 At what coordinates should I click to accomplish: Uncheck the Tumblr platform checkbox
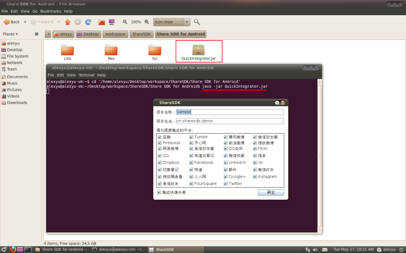(191, 137)
